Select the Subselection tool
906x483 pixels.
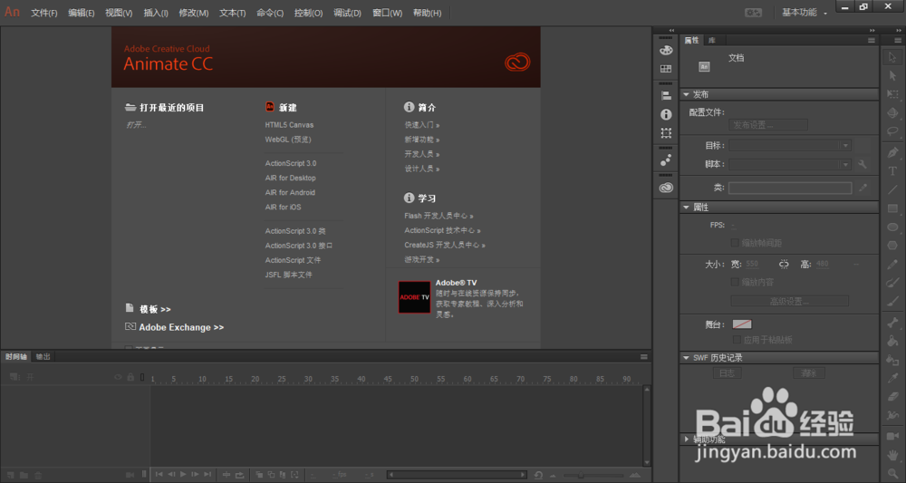[x=892, y=76]
